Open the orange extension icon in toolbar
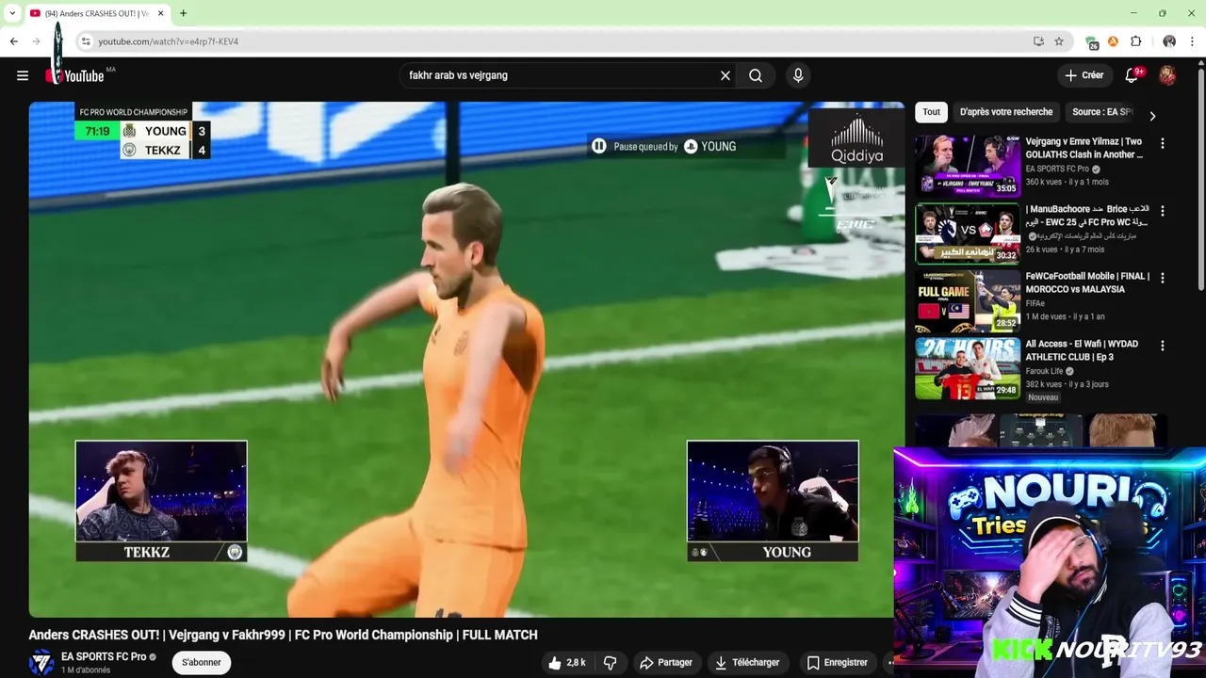Viewport: 1206px width, 678px height. pyautogui.click(x=1113, y=41)
